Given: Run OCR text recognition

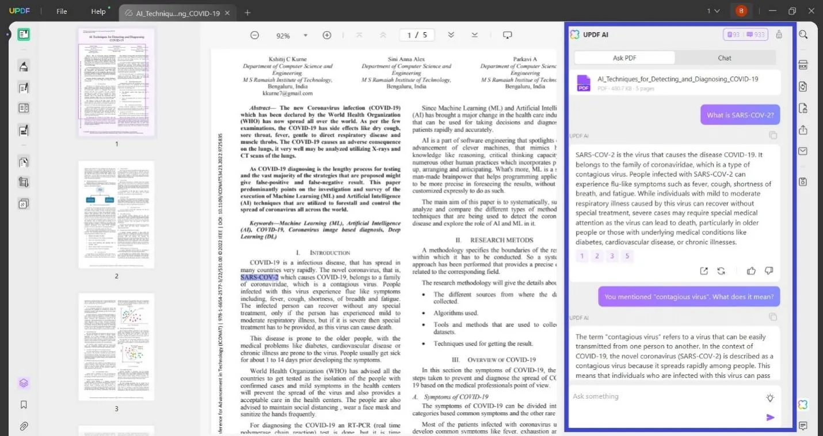Looking at the screenshot, I should [803, 65].
